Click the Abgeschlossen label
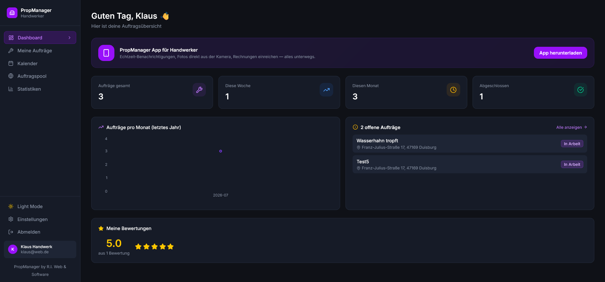This screenshot has height=282, width=605. pos(494,86)
